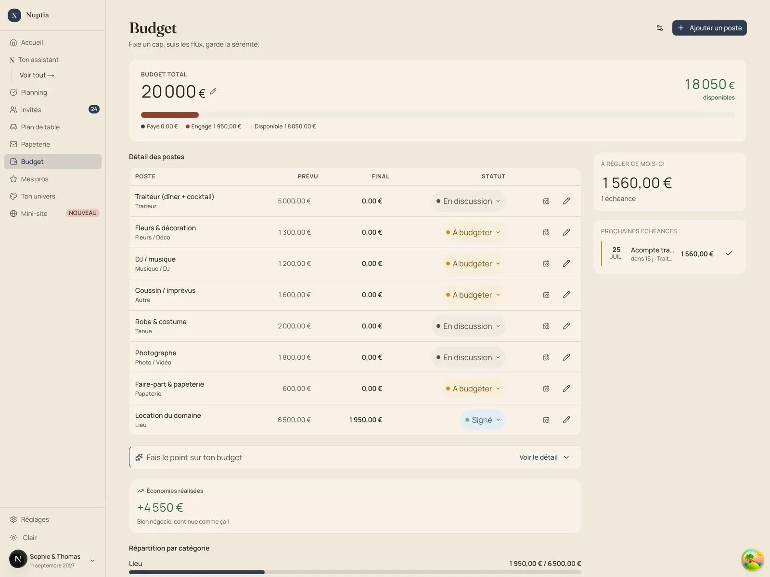Open the palm tree floating widget
Screen dimensions: 770x577
tap(752, 560)
